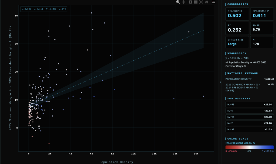The image size is (276, 164).
Task: Open the NJ-32 outlier row
Action: pyautogui.click(x=249, y=129)
